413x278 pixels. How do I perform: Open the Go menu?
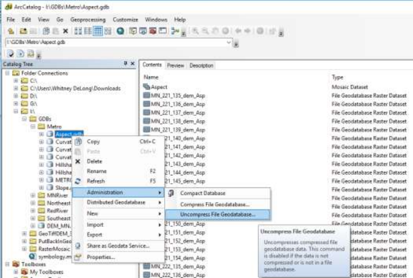pyautogui.click(x=60, y=19)
